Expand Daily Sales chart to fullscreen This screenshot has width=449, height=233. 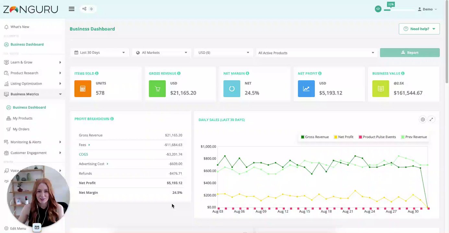coord(431,119)
